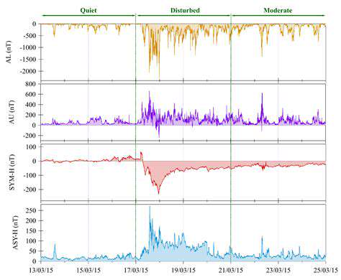The image size is (341, 280).
Task: Click the '800' tick on AU axis
Action: pyautogui.click(x=31, y=84)
